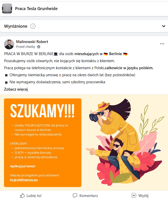Screen dimensions: 168x199
Task: Click the Przed chwilą timestamp
Action: tap(25, 47)
